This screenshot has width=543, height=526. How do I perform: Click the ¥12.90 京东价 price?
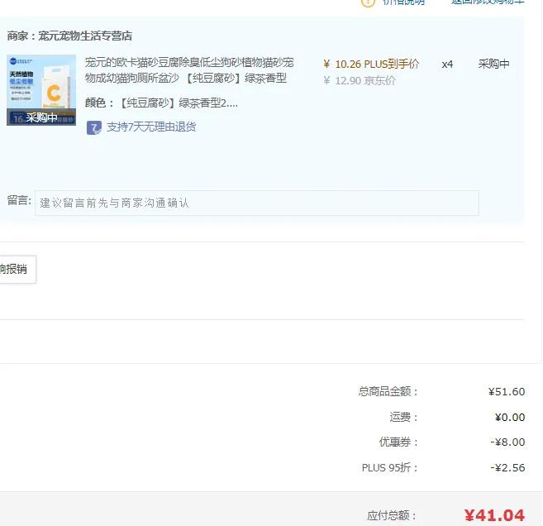pos(360,80)
